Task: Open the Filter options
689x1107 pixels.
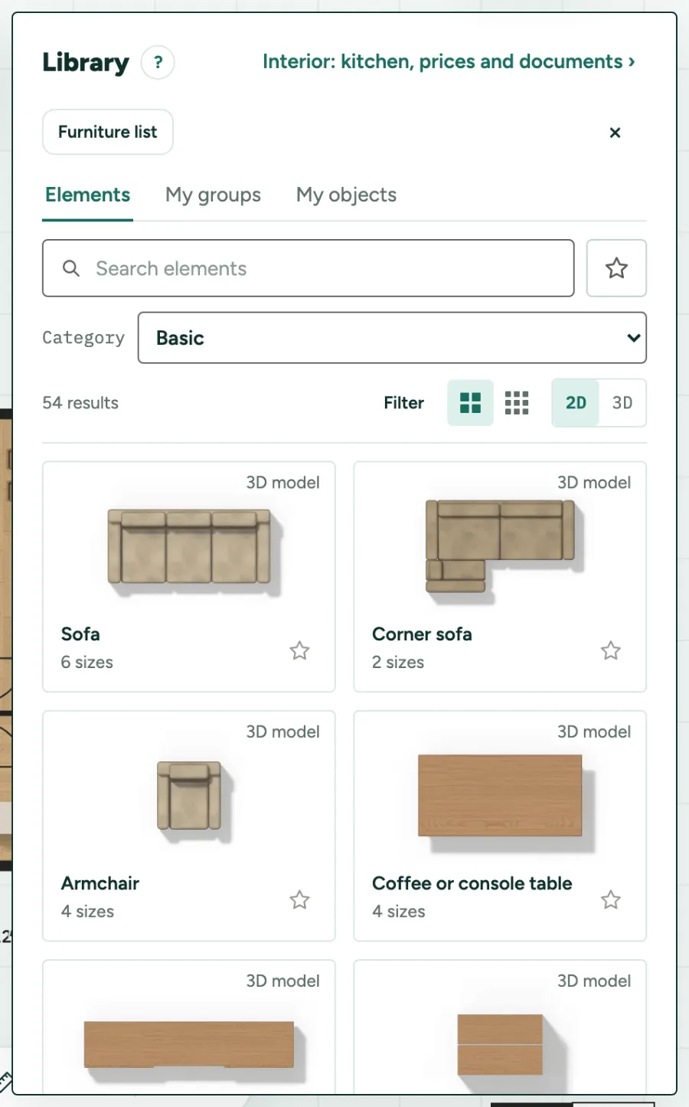Action: coord(403,403)
